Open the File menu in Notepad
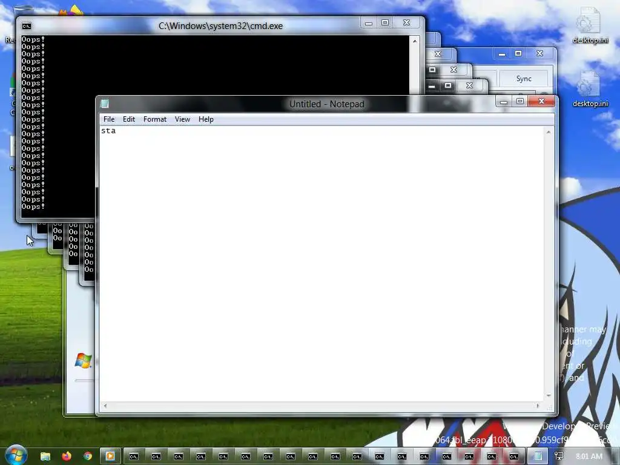Screen dimensions: 620x465 (109, 119)
